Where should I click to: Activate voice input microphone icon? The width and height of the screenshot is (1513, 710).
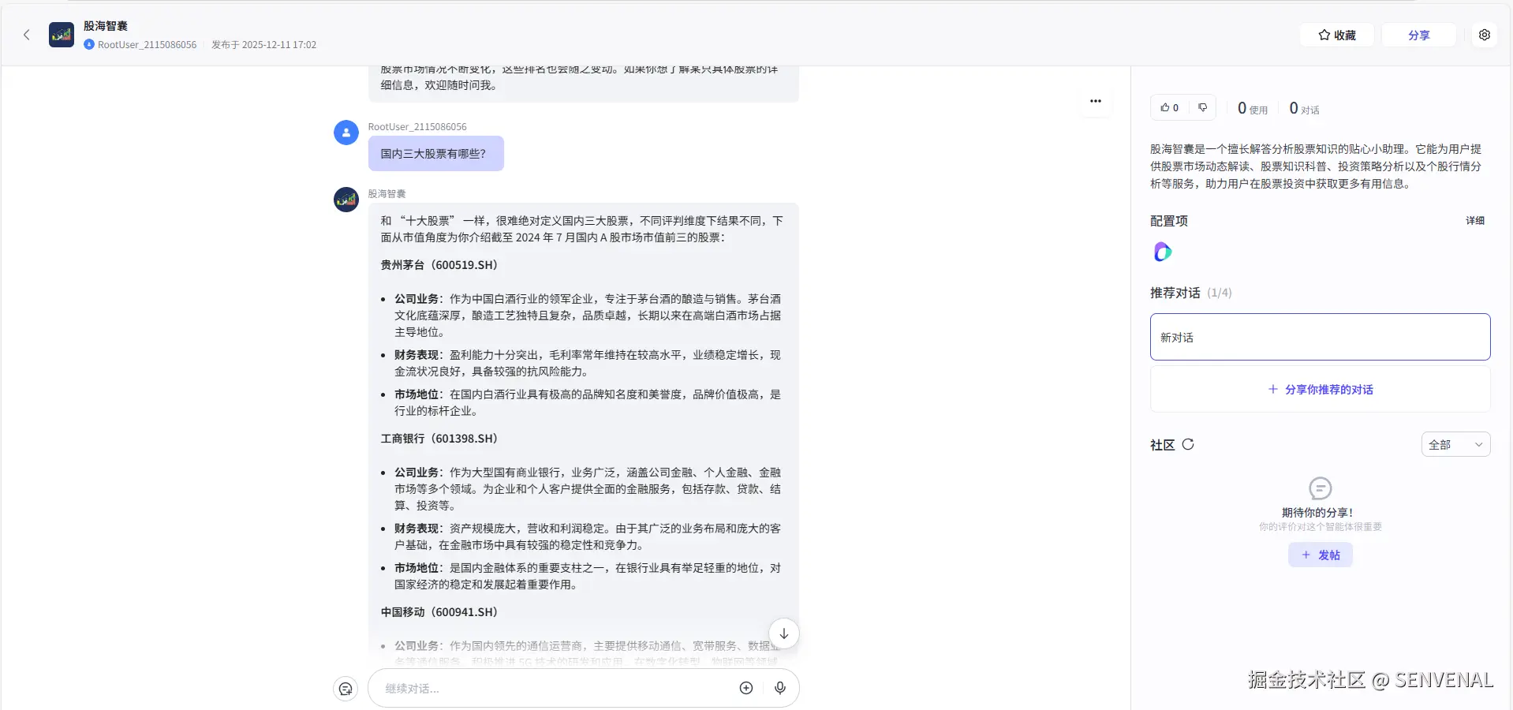click(x=780, y=688)
